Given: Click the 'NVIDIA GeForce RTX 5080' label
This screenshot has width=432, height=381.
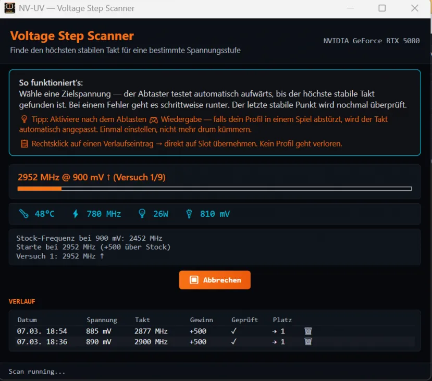Looking at the screenshot, I should pos(371,41).
